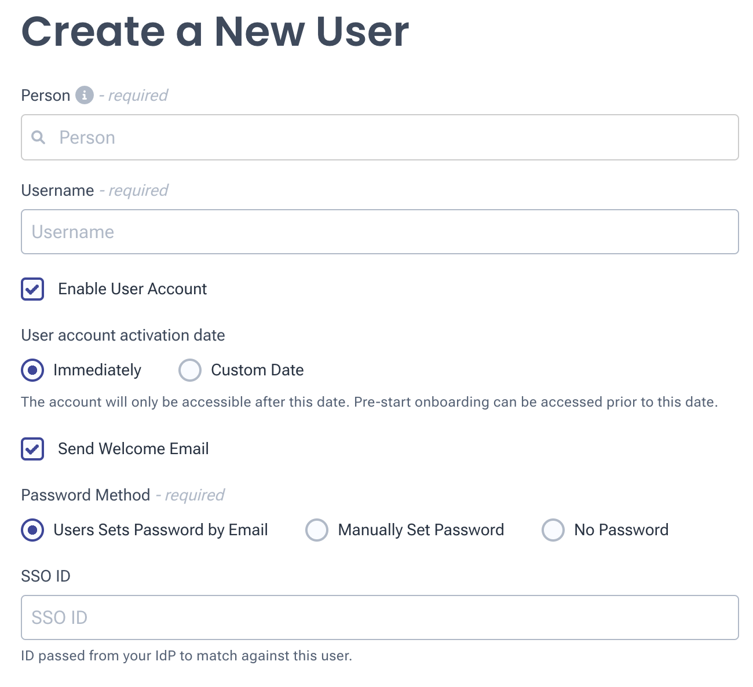Focus the Person search input field
Screen dimensions: 753x687
380,137
